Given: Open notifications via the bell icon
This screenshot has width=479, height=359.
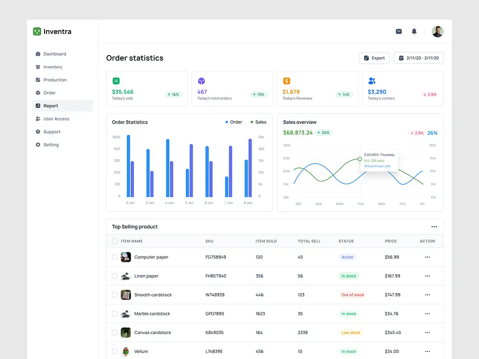Looking at the screenshot, I should [x=414, y=31].
